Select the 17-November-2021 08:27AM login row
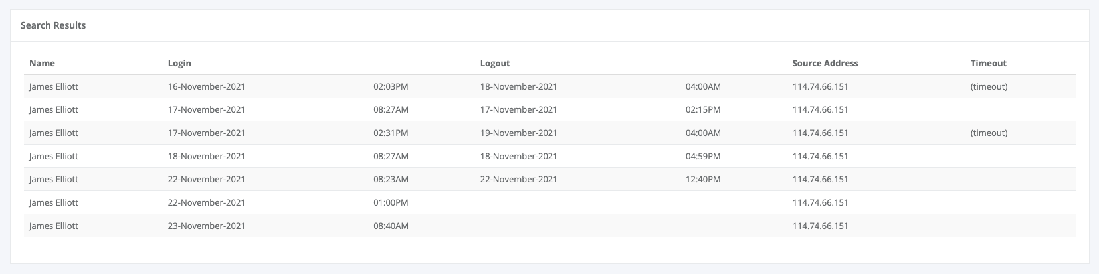Viewport: 1099px width, 274px height. 549,109
